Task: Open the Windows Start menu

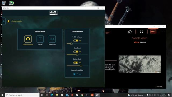Action: pyautogui.click(x=2, y=95)
